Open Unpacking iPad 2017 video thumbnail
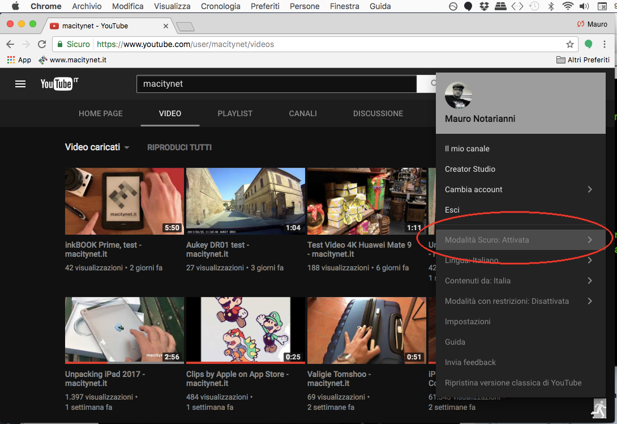The height and width of the screenshot is (424, 617). [x=125, y=330]
